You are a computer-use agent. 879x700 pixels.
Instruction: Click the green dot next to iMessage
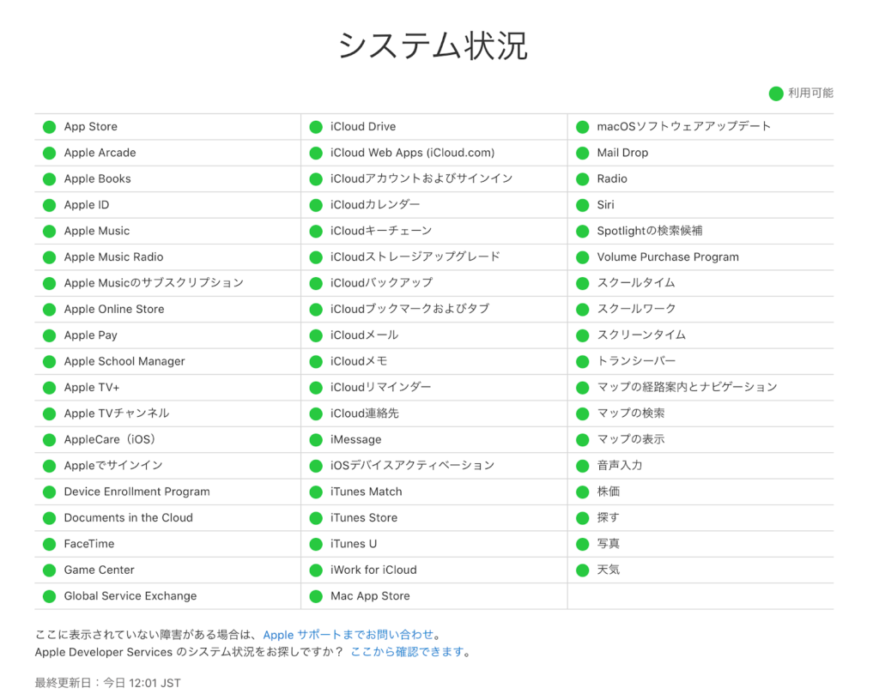click(x=316, y=439)
